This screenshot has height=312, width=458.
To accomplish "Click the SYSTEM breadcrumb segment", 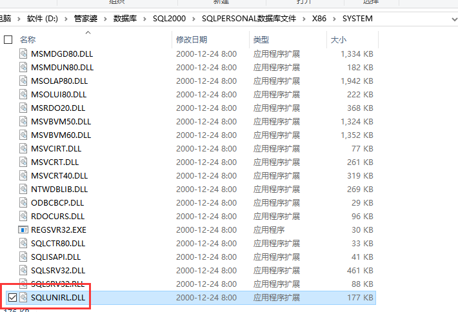I will [357, 19].
